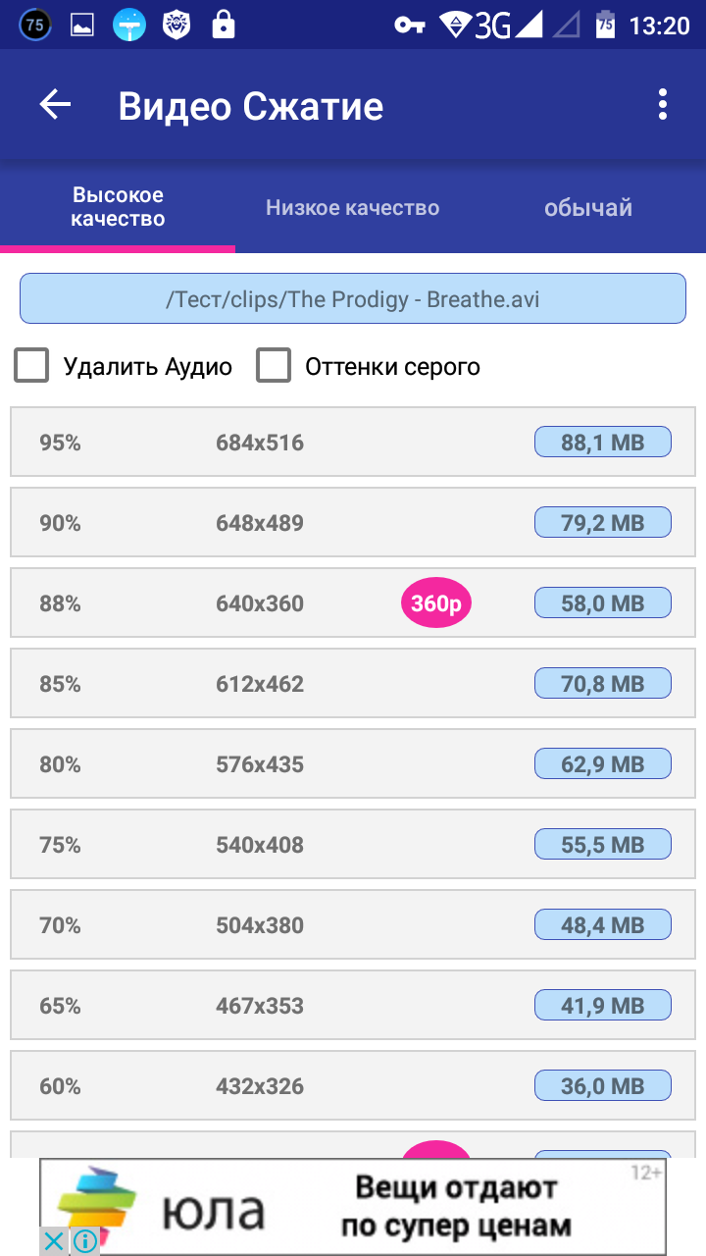Switch to the обычай tab
Viewport: 706px width, 1256px height.
coord(587,208)
